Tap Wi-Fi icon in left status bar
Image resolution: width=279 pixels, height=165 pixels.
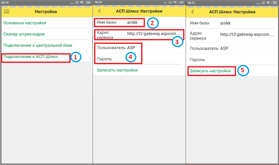click(82, 3)
